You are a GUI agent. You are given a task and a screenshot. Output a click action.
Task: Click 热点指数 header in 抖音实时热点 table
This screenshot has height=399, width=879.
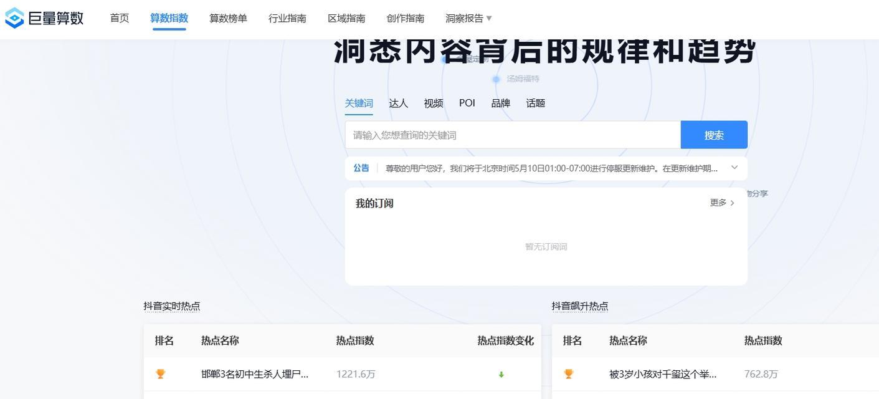coord(355,340)
